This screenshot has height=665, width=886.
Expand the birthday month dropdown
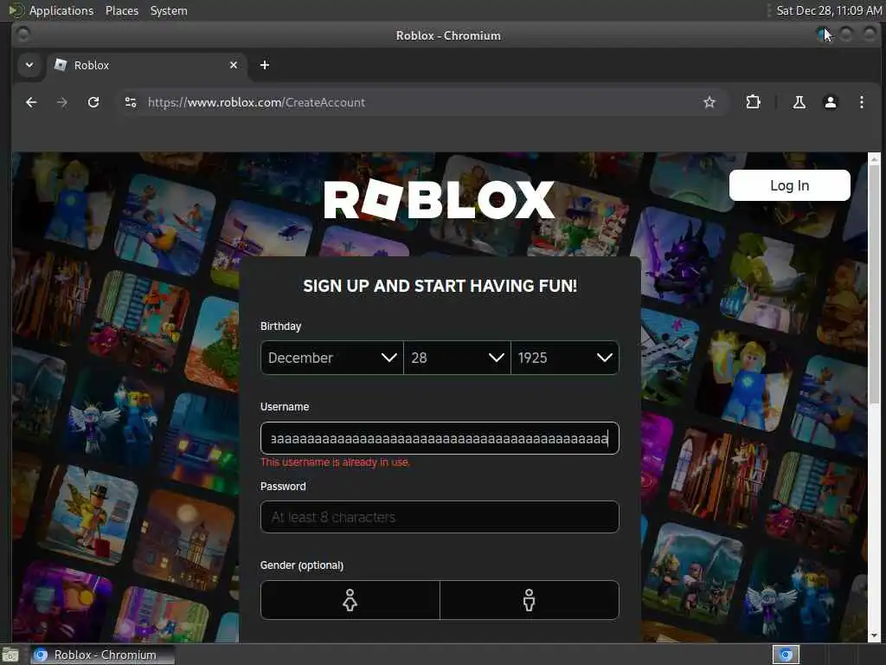coord(331,358)
